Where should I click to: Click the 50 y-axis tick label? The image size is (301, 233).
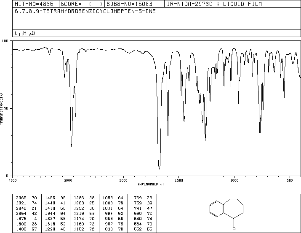pyautogui.click(x=6, y=109)
